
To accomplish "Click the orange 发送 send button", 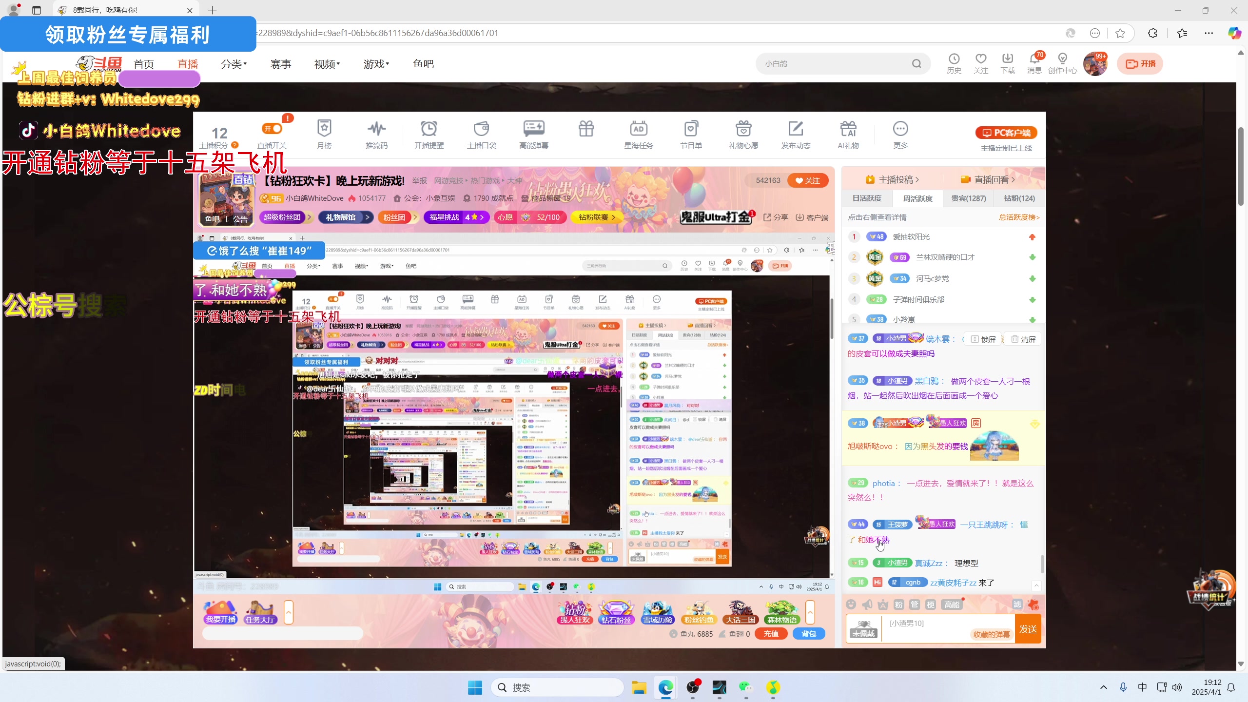I will [1028, 629].
